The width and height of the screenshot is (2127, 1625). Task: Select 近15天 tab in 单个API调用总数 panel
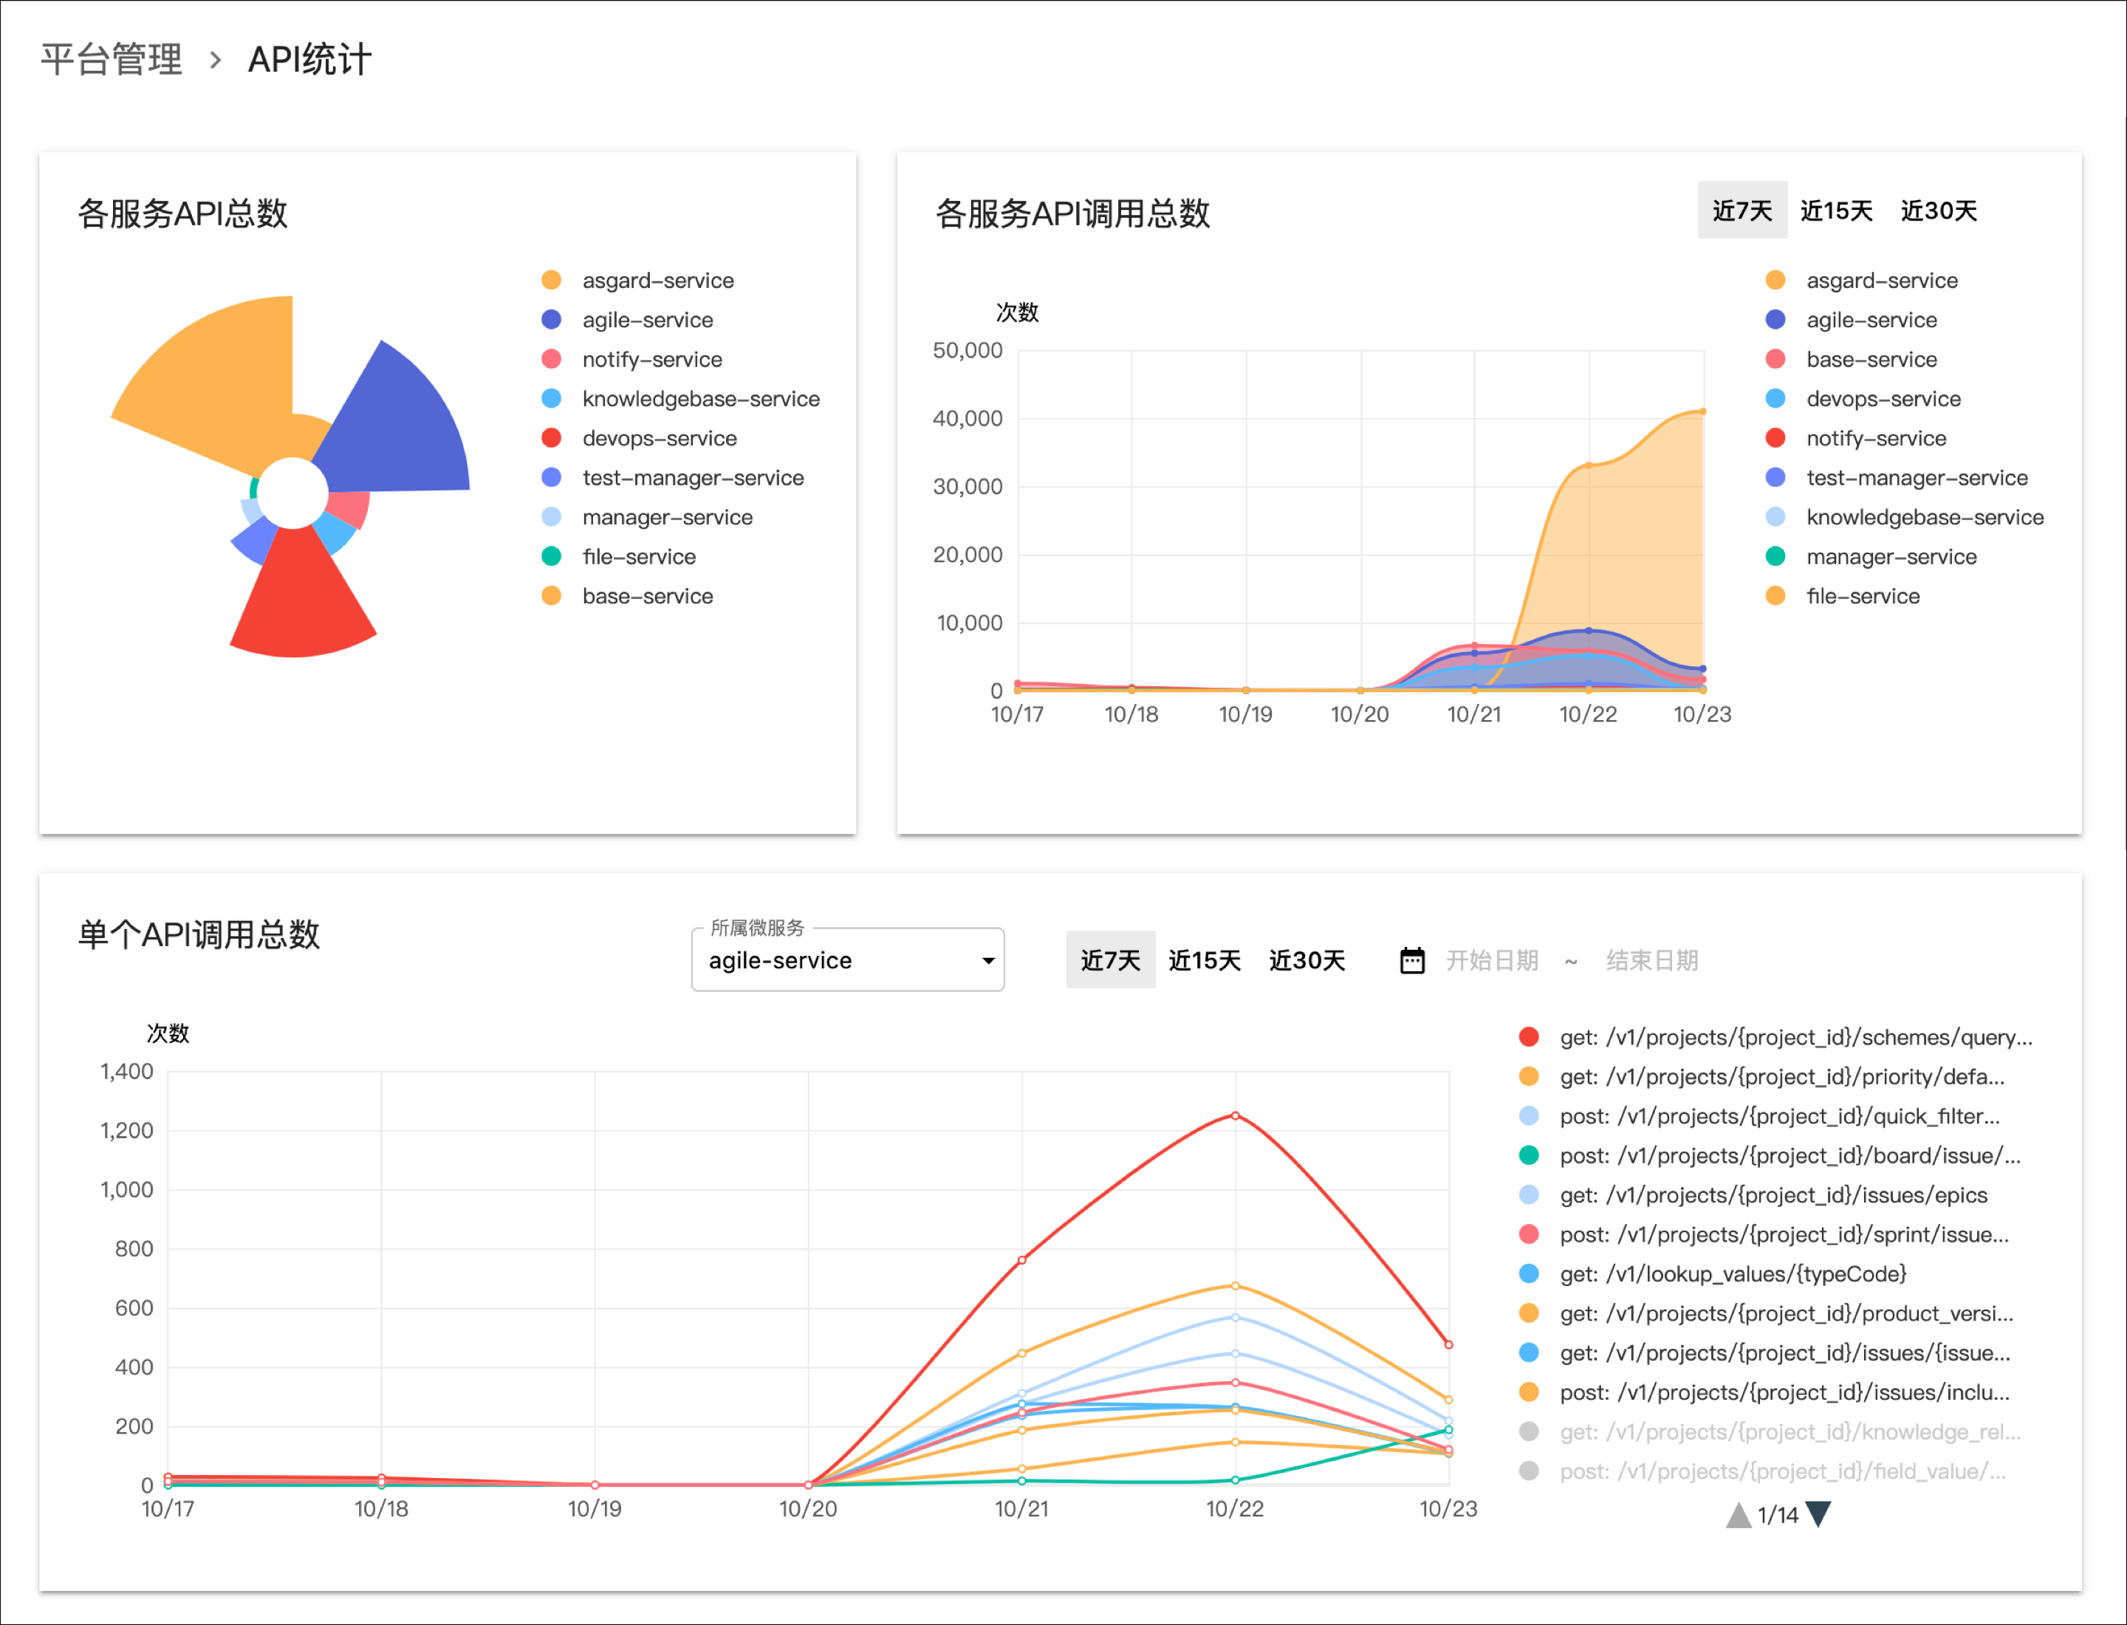1205,959
